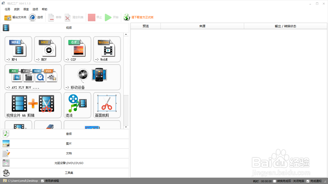Select the MP4 conversion icon
Viewport: 328px width, 184px height.
point(18,49)
